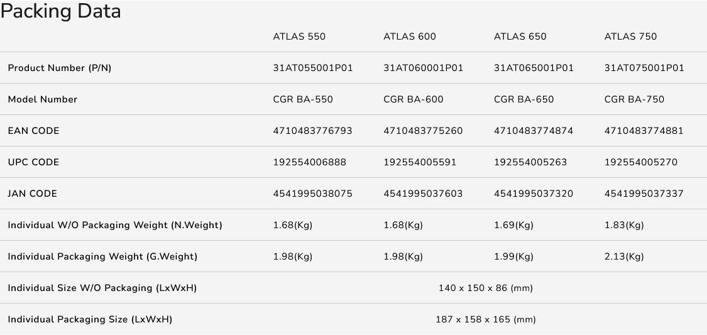Select product number 31AT075001P01

point(644,68)
